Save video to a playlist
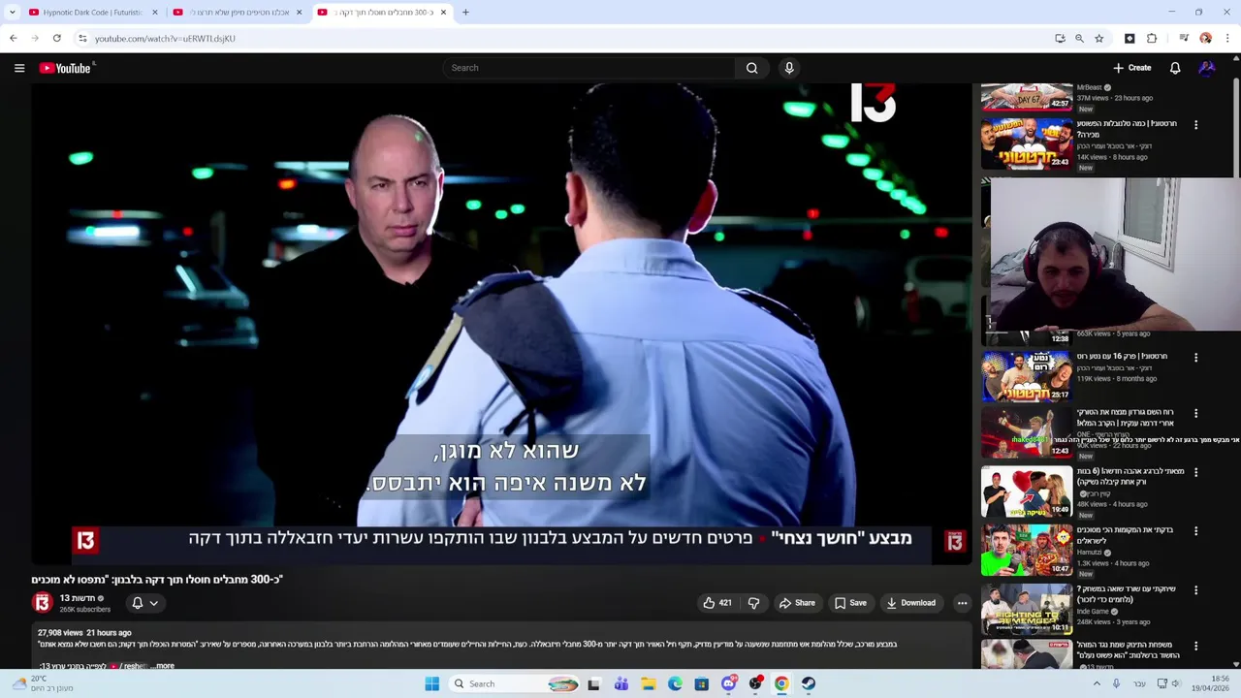The width and height of the screenshot is (1241, 698). pyautogui.click(x=850, y=603)
